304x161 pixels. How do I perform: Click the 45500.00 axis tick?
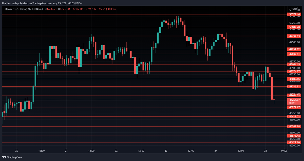click(294, 146)
